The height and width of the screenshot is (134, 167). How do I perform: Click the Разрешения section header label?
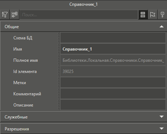tap(17, 129)
